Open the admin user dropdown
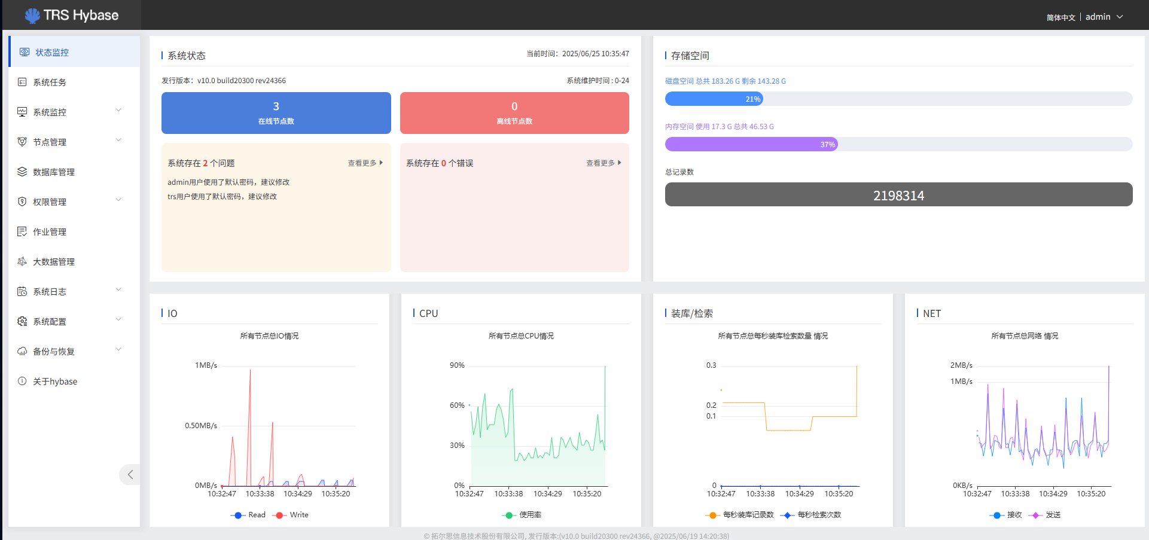This screenshot has width=1149, height=540. [1104, 17]
